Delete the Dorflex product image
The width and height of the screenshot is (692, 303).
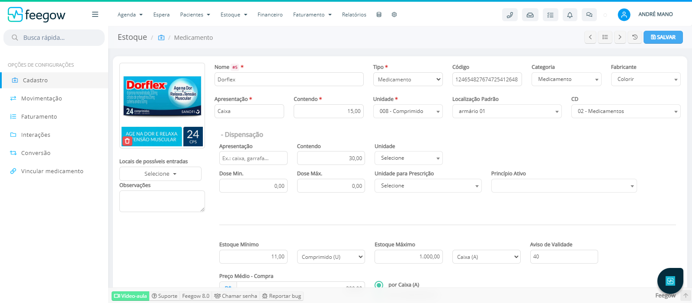pos(127,141)
